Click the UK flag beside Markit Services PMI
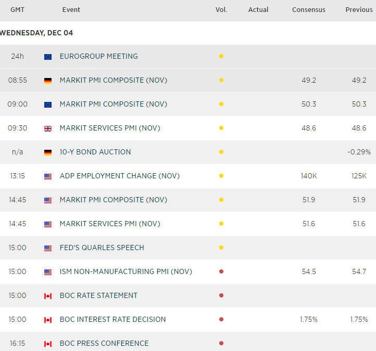376x351 pixels. click(48, 128)
